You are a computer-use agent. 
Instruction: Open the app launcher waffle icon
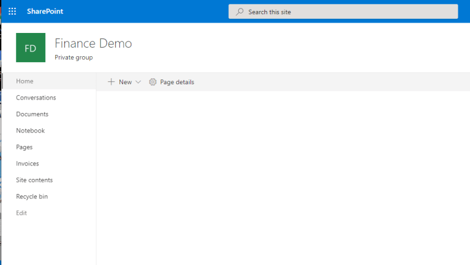(12, 12)
